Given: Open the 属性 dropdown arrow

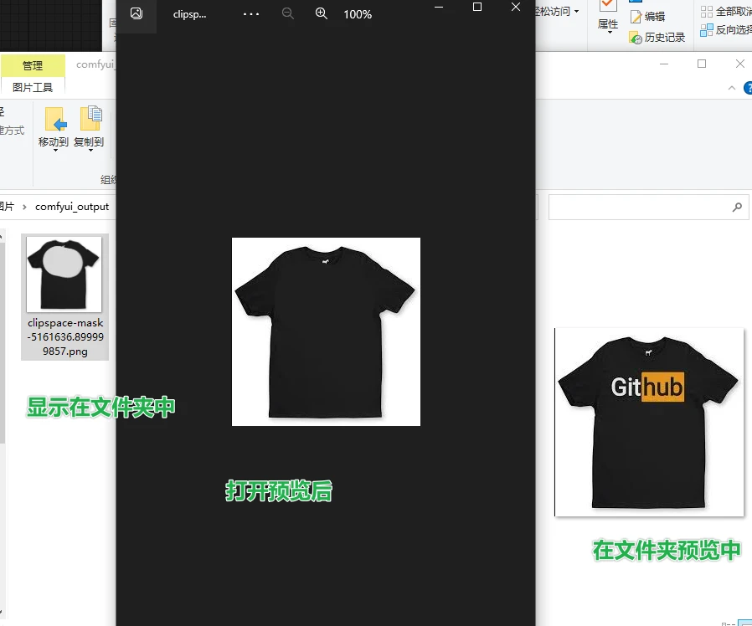Looking at the screenshot, I should click(x=609, y=33).
